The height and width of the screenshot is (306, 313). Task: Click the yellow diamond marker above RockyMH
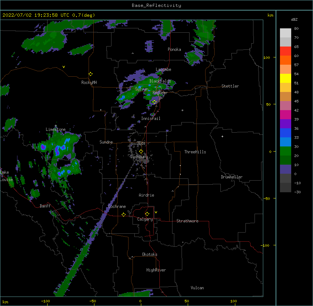pyautogui.click(x=90, y=74)
